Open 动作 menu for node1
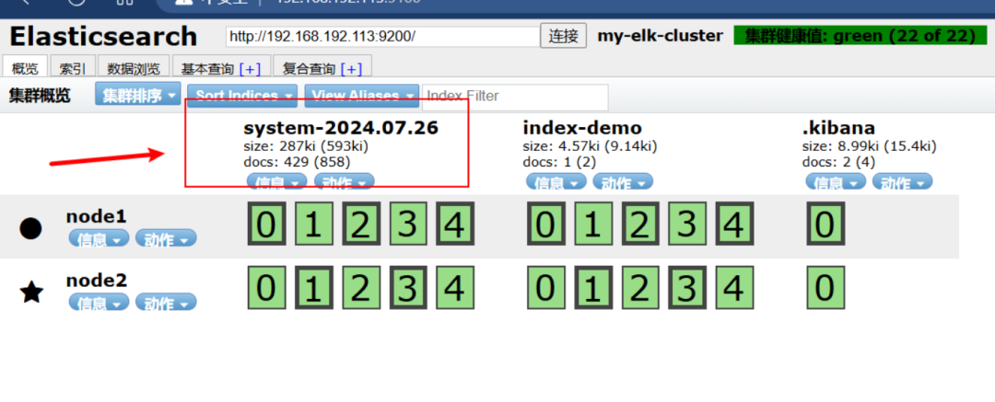The image size is (995, 402). pos(166,238)
